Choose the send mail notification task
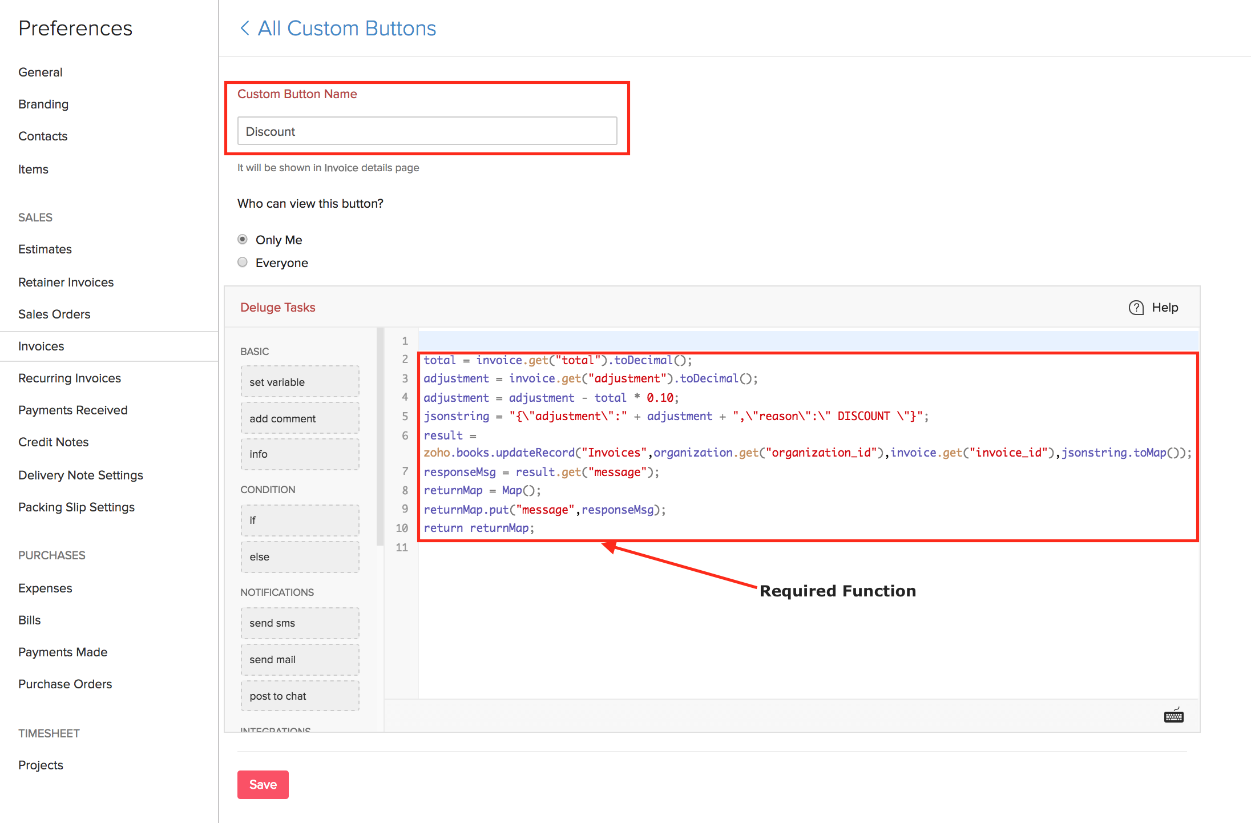 (x=300, y=659)
